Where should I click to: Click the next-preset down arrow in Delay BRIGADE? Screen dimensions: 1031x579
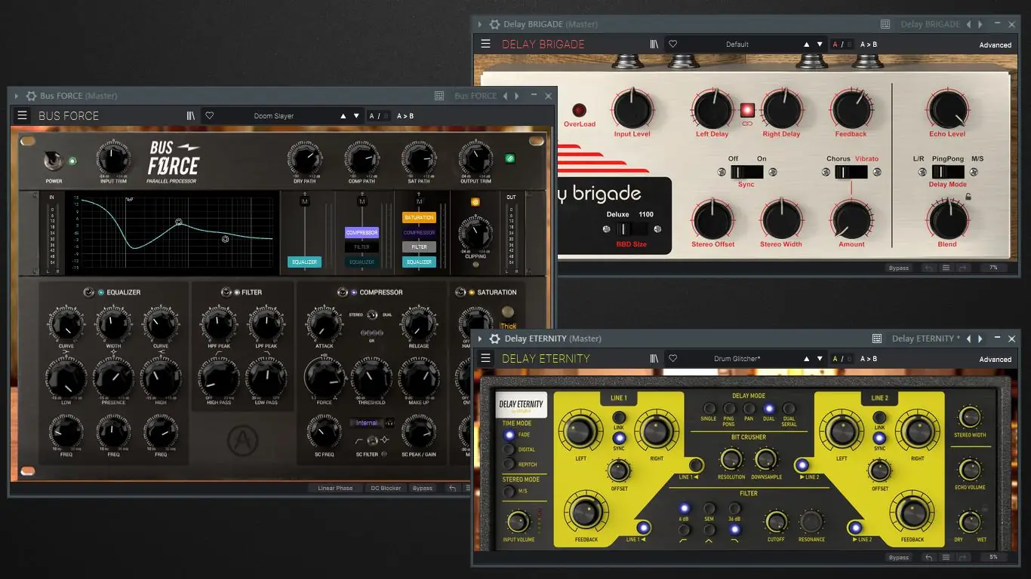(x=819, y=44)
